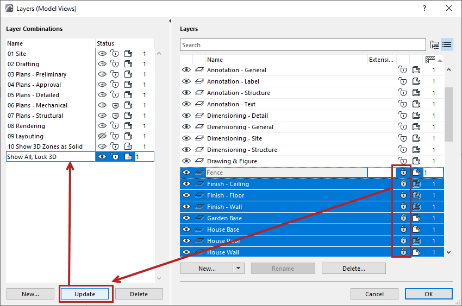Toggle lock icon for Annotation - Structure layer

point(402,93)
